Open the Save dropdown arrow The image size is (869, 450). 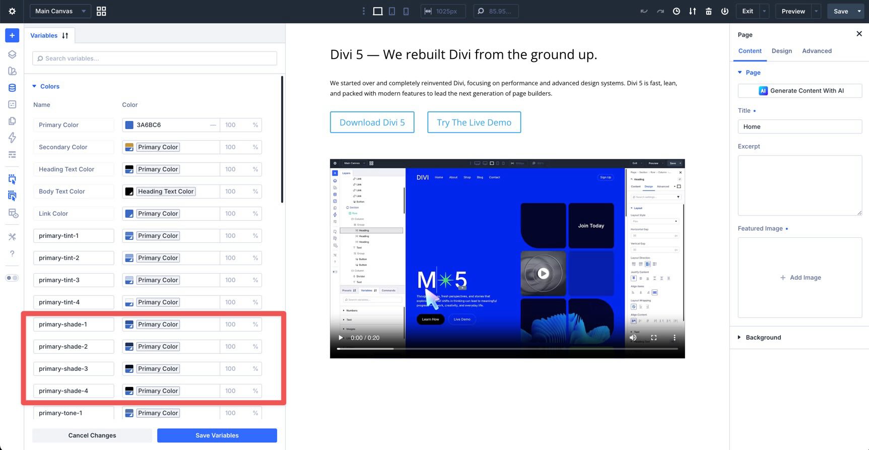[859, 11]
